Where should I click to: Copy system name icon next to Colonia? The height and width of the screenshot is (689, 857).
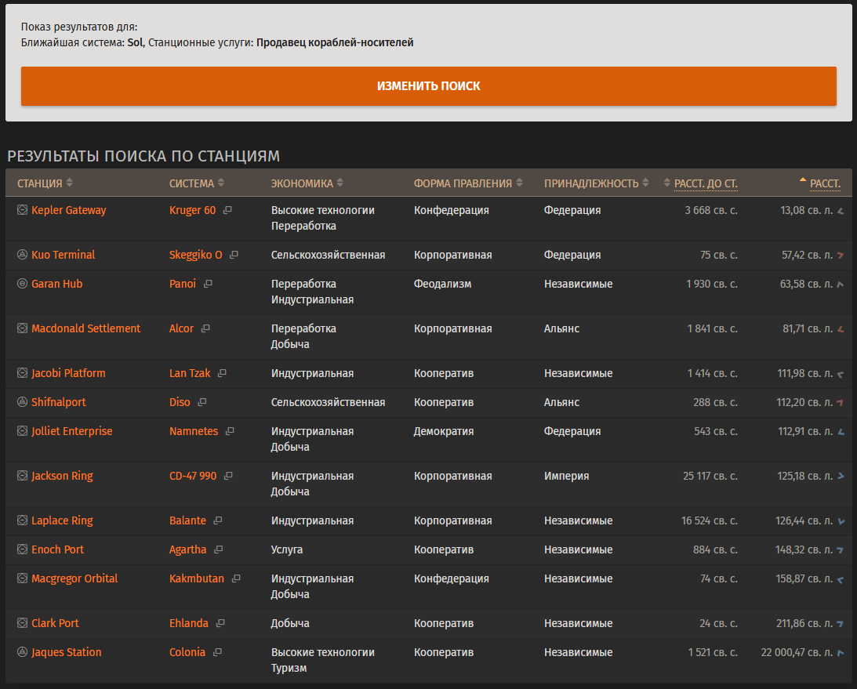point(217,652)
